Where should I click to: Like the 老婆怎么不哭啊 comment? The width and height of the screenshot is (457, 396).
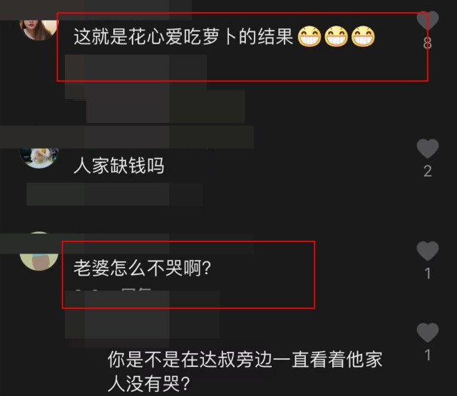click(428, 251)
